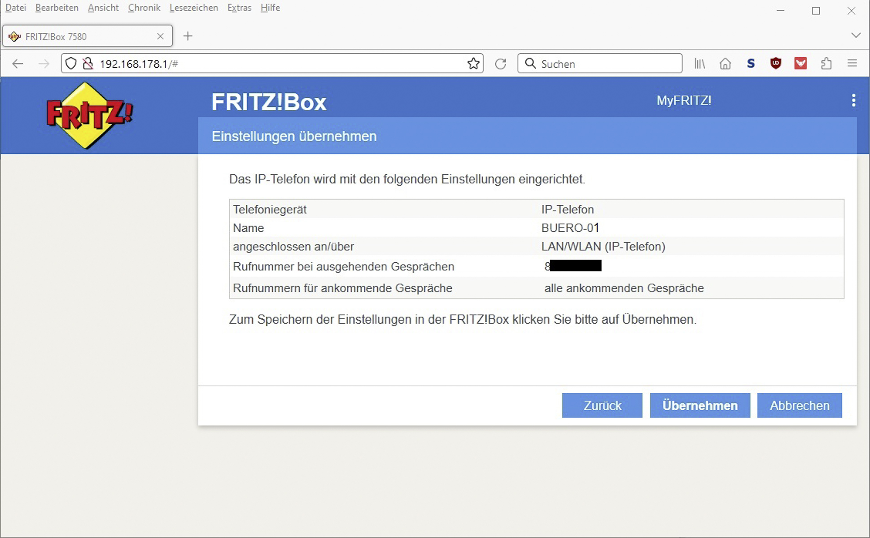Screen dimensions: 870x538
Task: Expand the list all tabs chevron
Action: (x=856, y=35)
